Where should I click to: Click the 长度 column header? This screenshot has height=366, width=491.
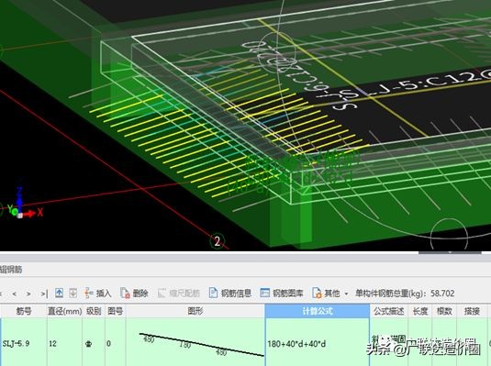[x=420, y=311]
